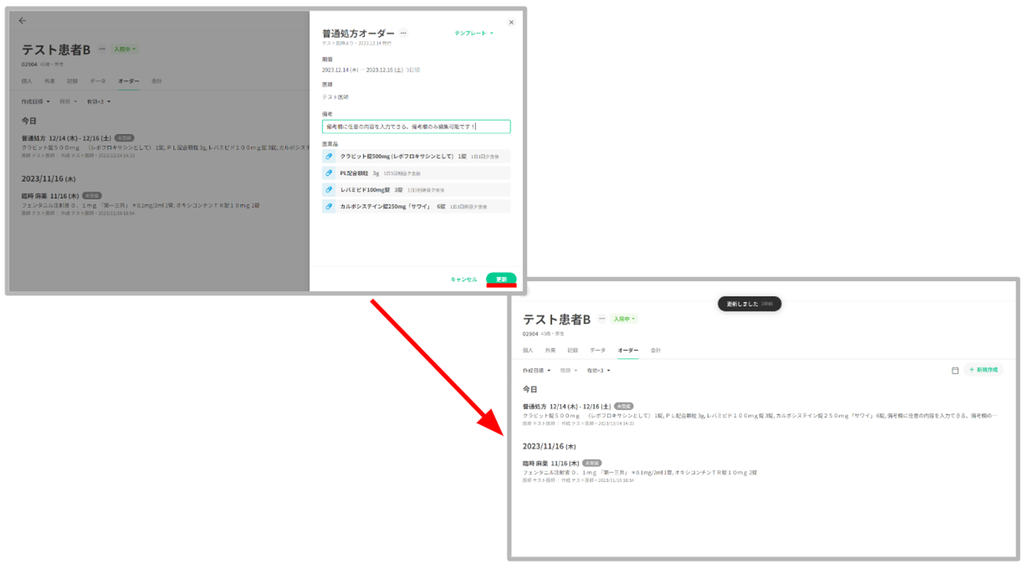
Task: Open the 有効+3 filter dropdown in lower window
Action: [x=598, y=370]
